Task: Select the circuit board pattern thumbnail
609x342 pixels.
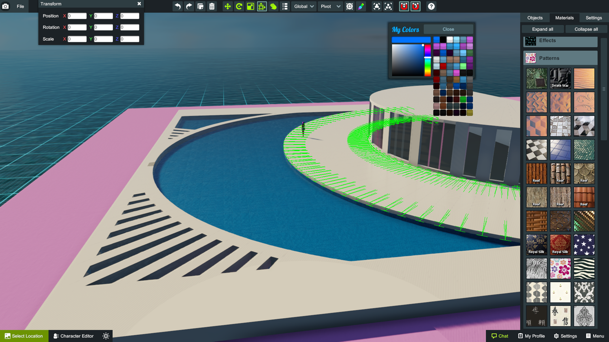Action: [x=536, y=78]
